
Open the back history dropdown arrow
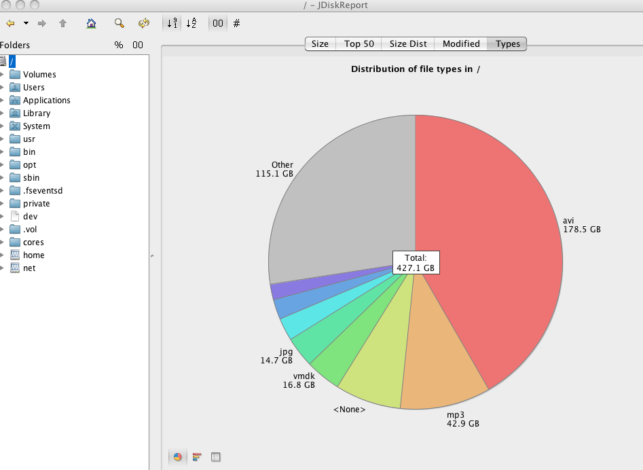(26, 23)
